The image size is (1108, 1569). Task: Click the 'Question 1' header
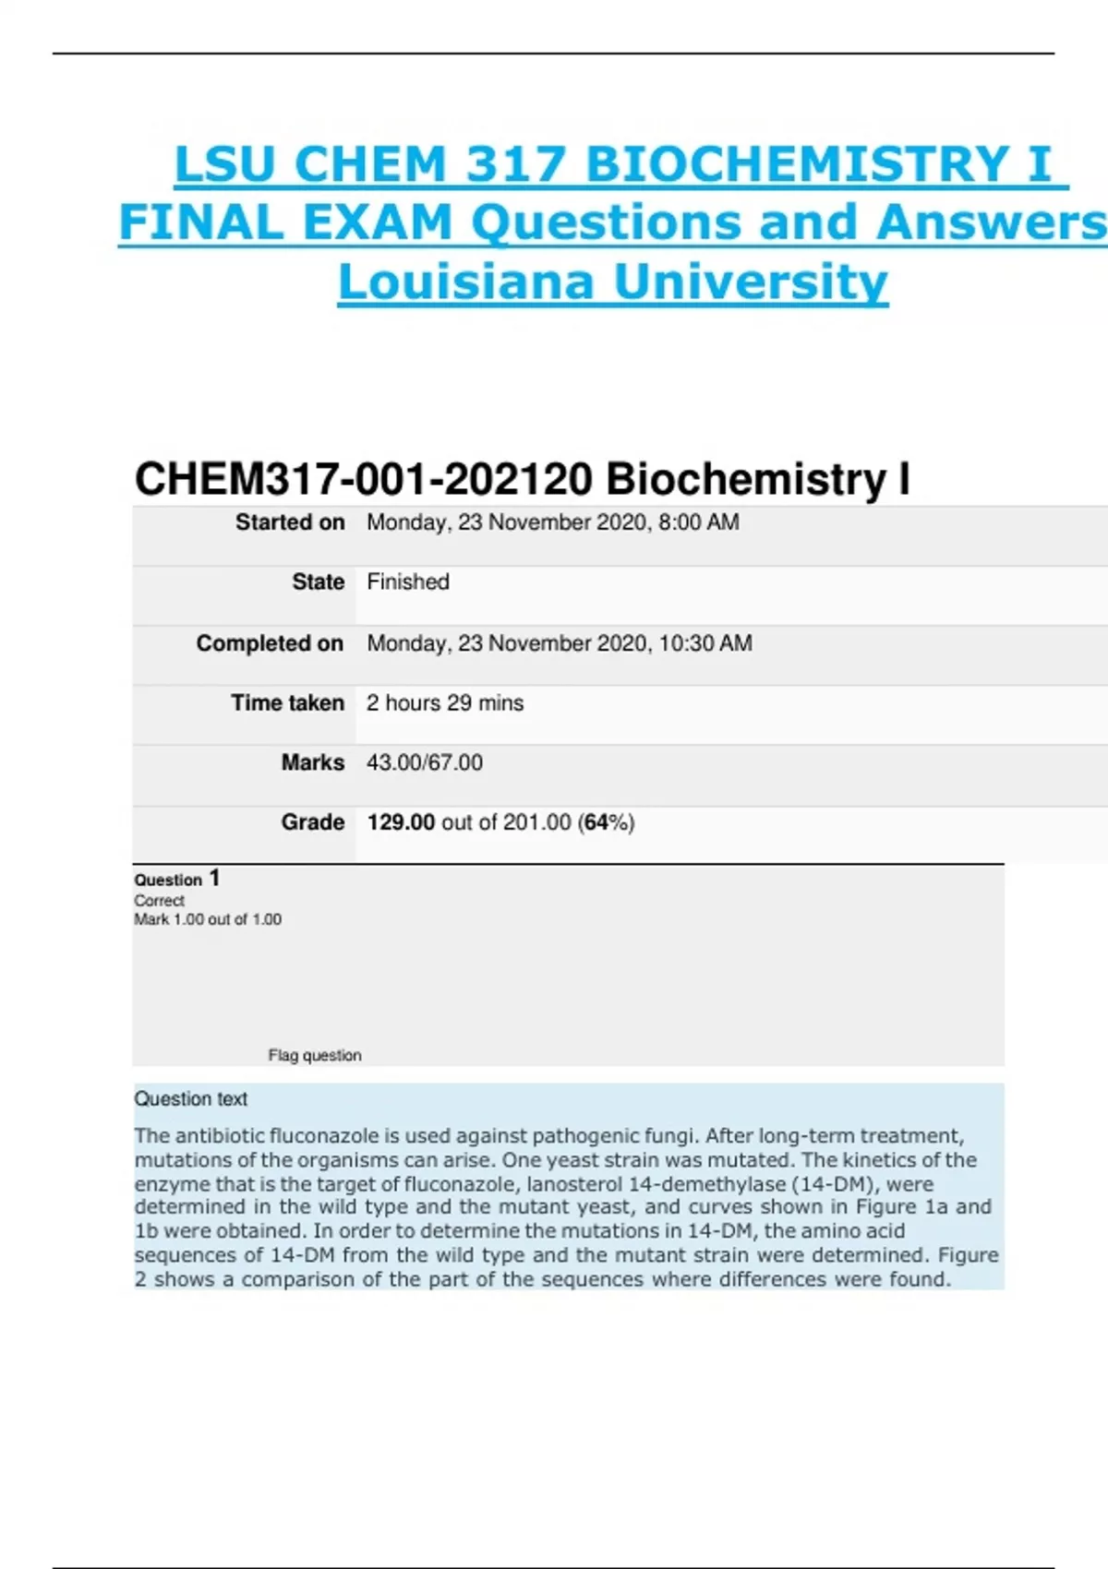(x=177, y=879)
